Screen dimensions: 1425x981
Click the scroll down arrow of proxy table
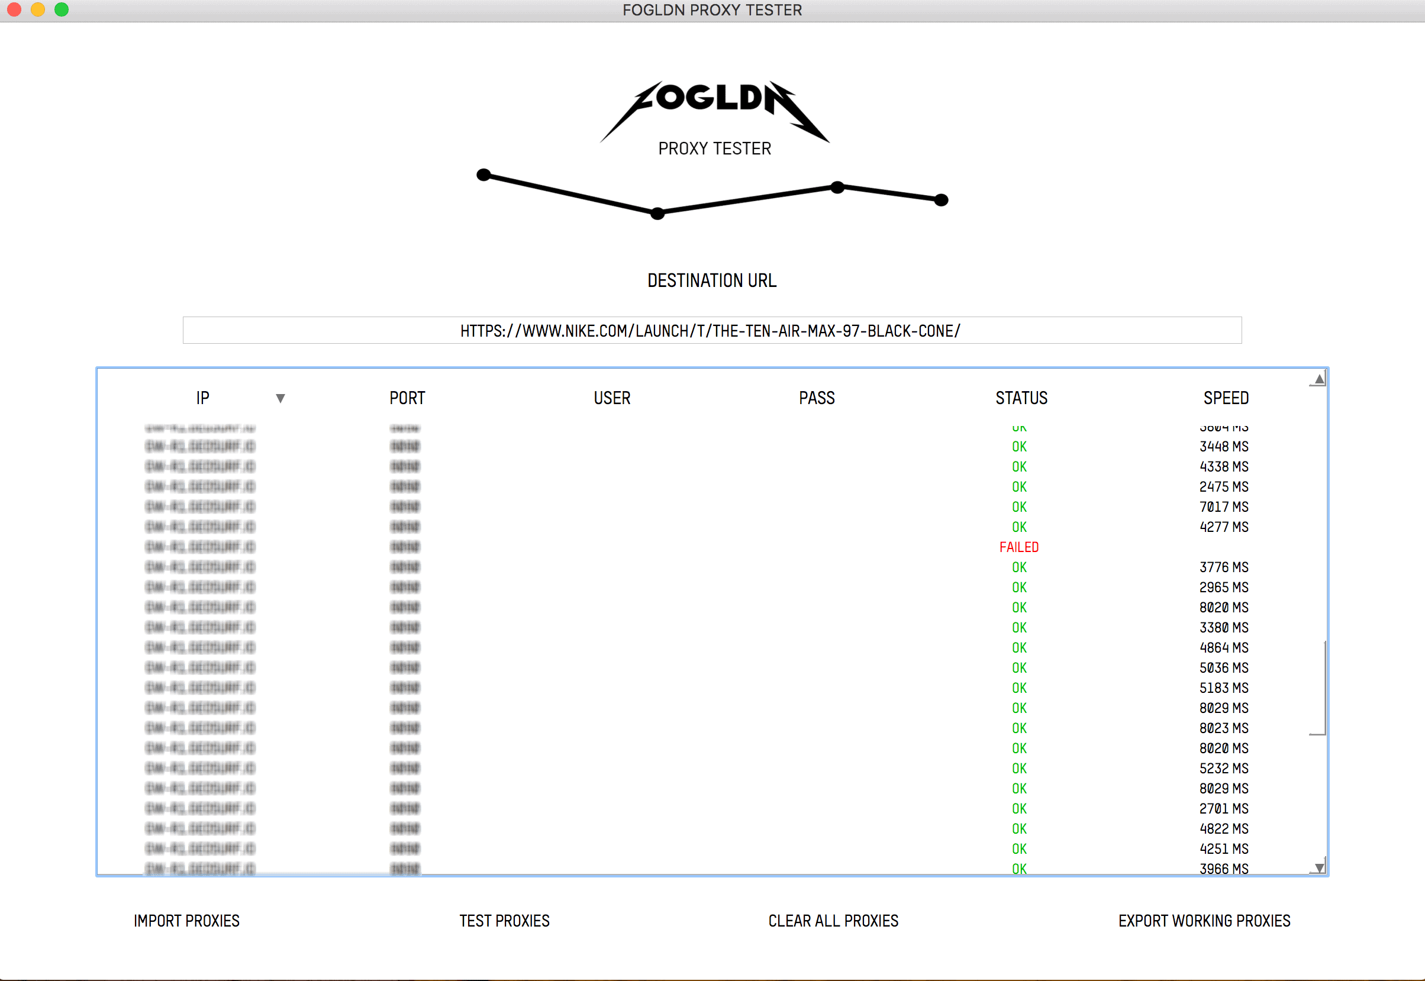[1318, 868]
